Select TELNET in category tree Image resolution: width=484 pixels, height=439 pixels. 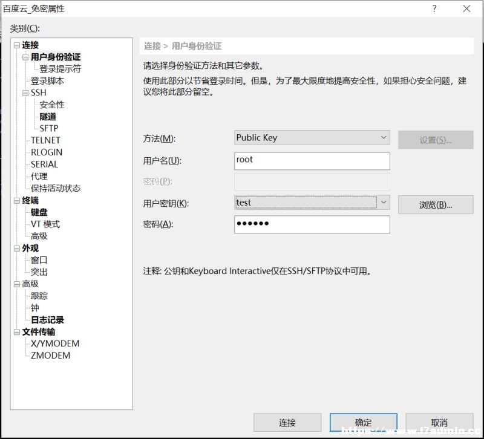click(x=45, y=140)
